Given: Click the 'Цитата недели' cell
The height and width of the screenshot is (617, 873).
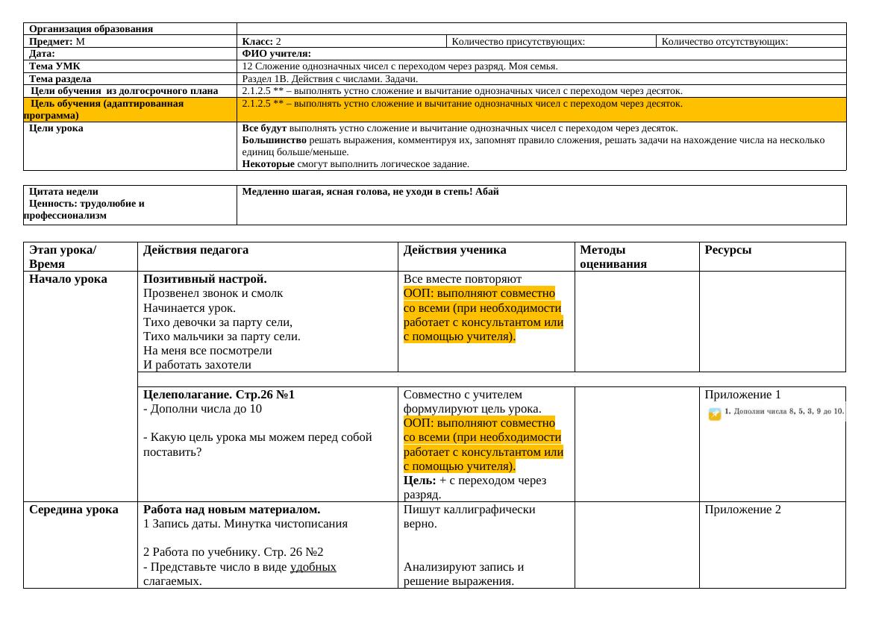Looking at the screenshot, I should (x=63, y=192).
